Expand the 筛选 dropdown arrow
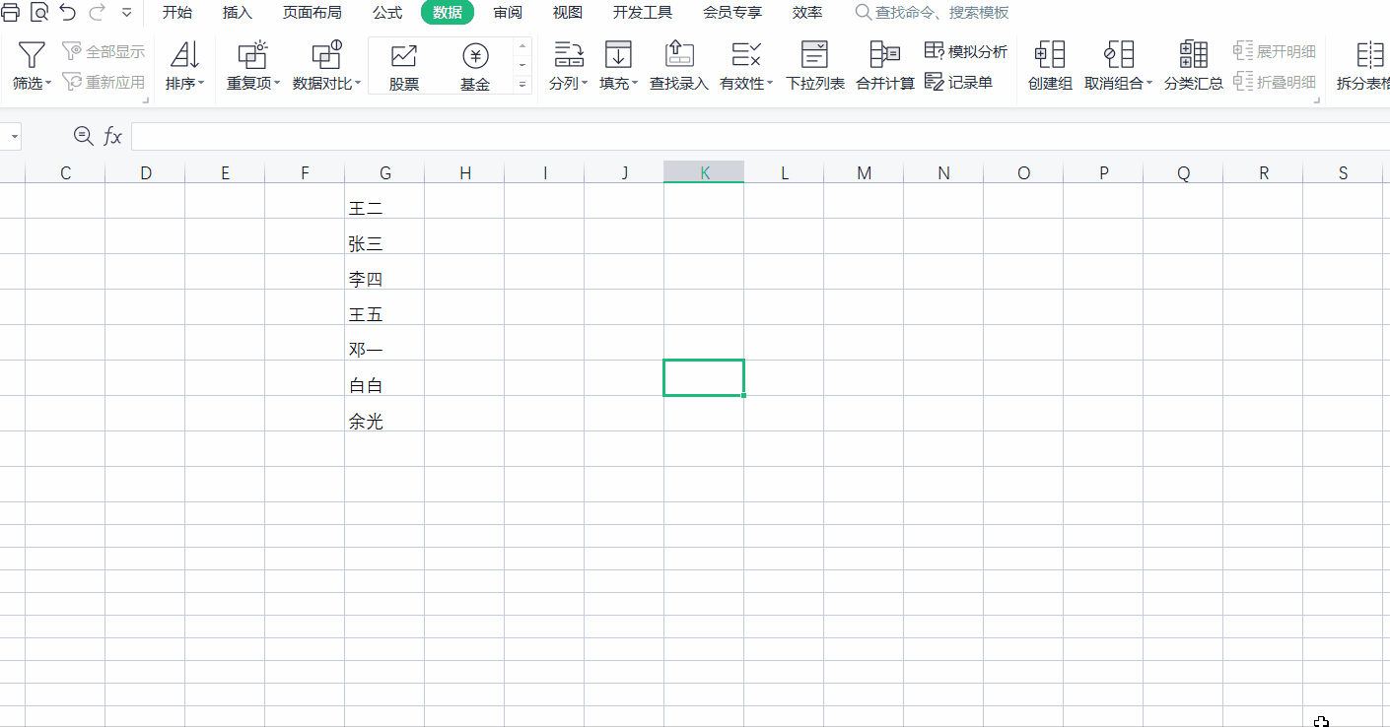The width and height of the screenshot is (1390, 727). tap(48, 84)
